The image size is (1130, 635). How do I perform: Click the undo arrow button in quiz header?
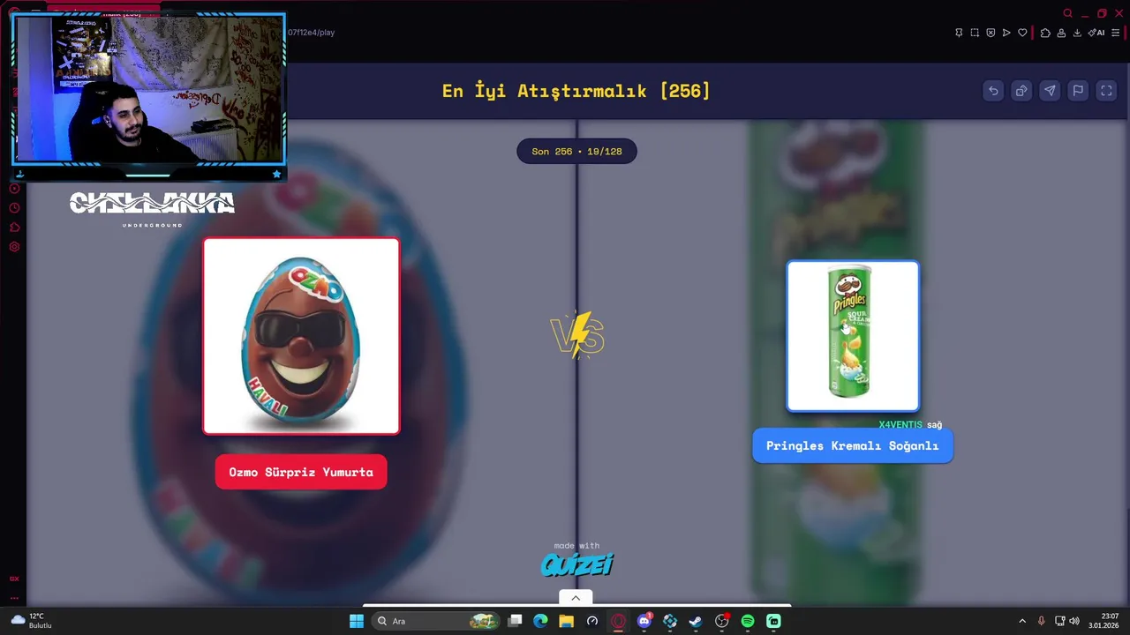tap(993, 91)
